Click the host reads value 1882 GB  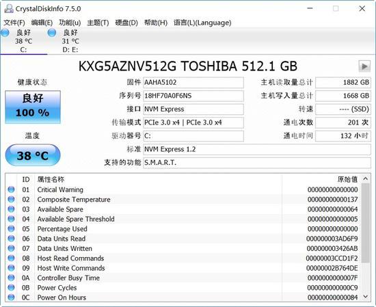click(343, 83)
